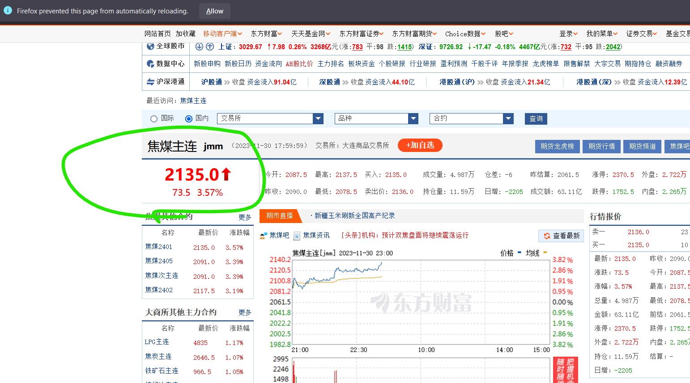Click the 焦煤吧 forum icon above chart
The height and width of the screenshot is (383, 690).
264,236
